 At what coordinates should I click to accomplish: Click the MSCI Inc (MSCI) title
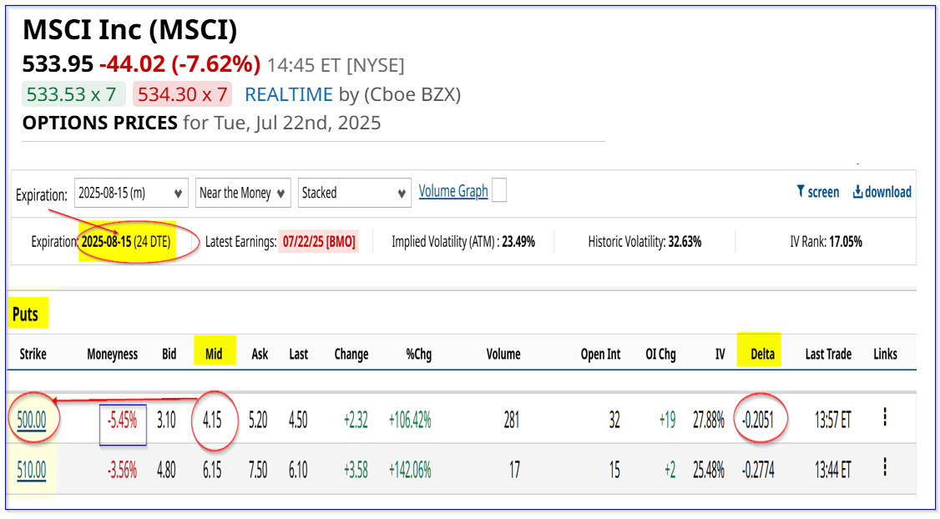[x=130, y=30]
